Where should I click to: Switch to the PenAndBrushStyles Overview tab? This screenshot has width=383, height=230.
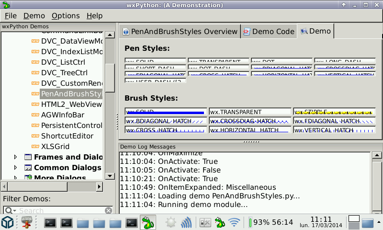coord(180,32)
